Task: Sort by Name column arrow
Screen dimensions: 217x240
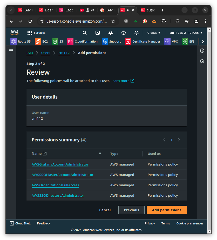Action: click(x=100, y=154)
